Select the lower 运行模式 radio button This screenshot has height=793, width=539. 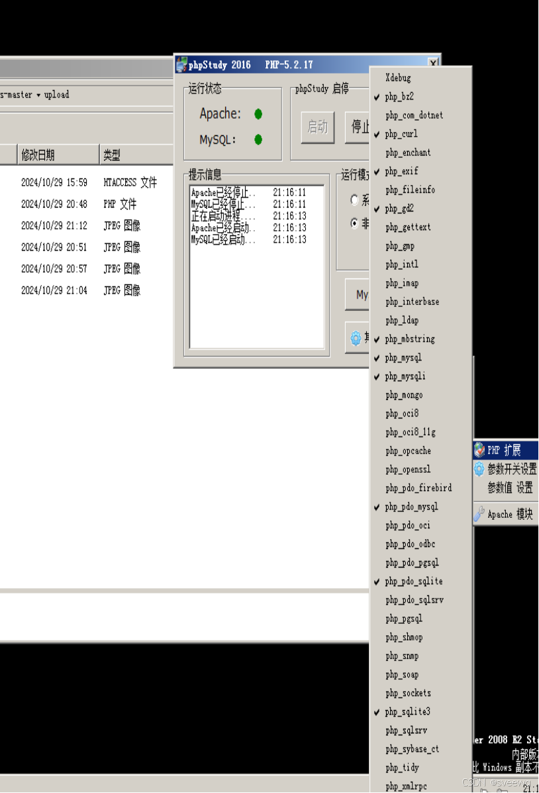355,223
